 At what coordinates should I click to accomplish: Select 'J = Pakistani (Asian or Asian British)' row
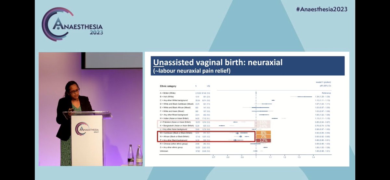point(176,122)
